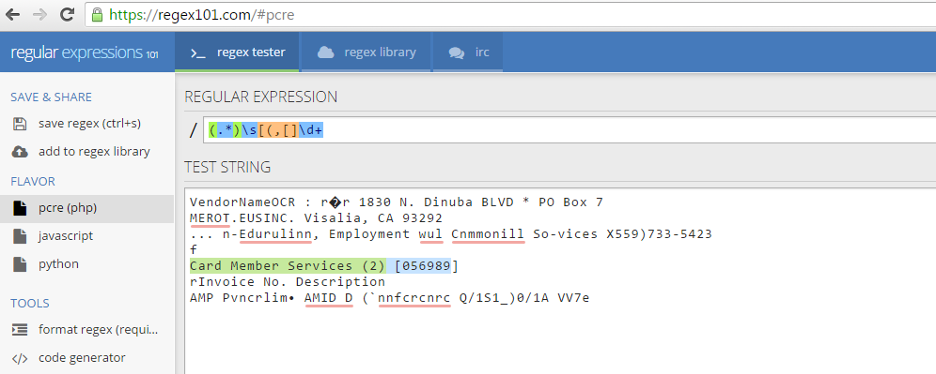Click the save regex floppy disk icon
This screenshot has width=936, height=374.
point(20,124)
